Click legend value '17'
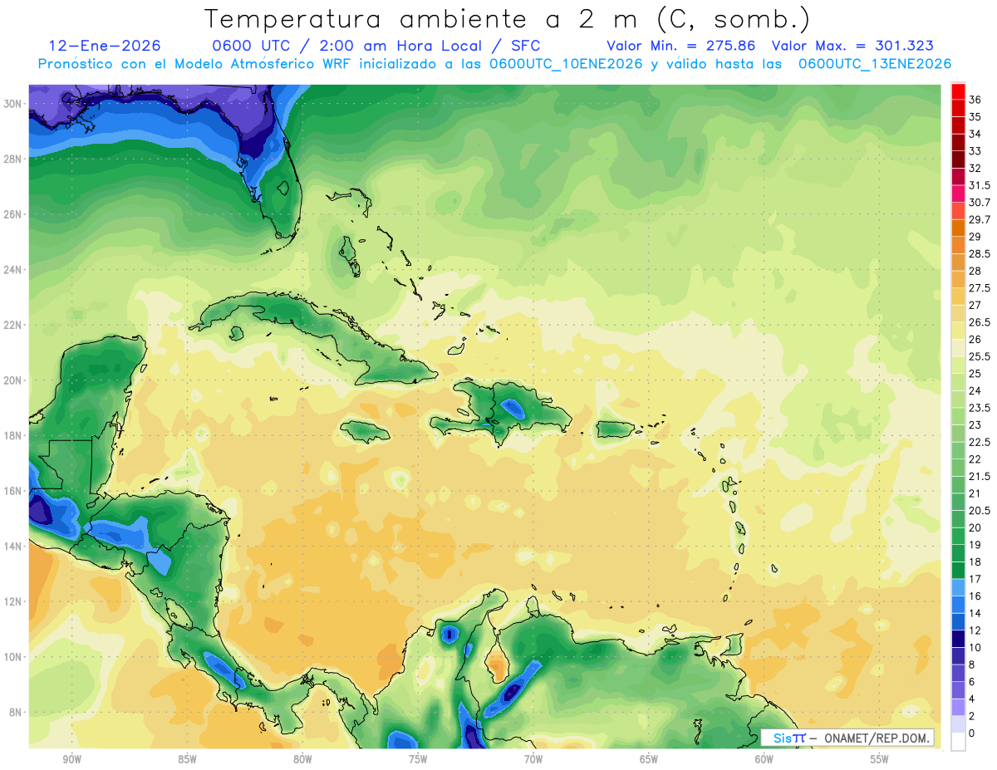Screen dimensions: 997x770 click(x=975, y=579)
